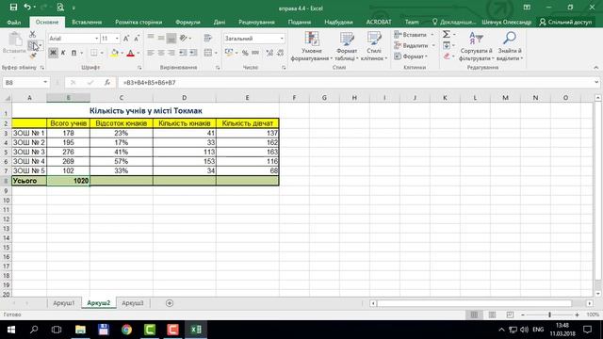Viewport: 603px width, 339px height.
Task: Increase the decimal places
Action: [x=269, y=53]
